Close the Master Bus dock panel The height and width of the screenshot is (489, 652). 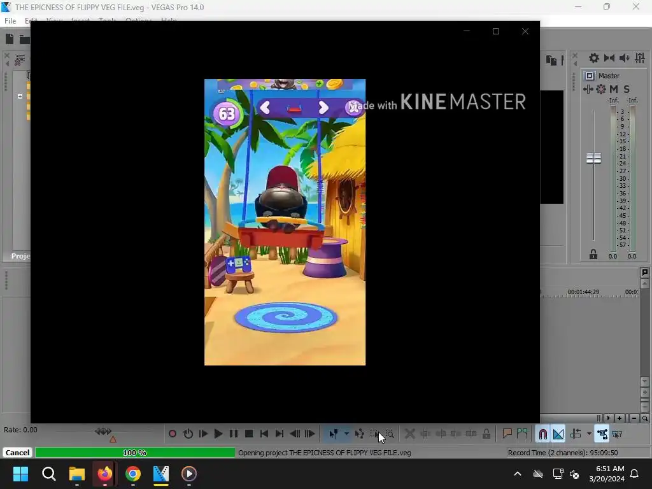(x=575, y=55)
